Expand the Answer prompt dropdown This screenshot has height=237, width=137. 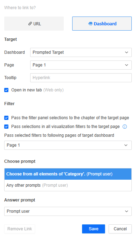(68, 211)
